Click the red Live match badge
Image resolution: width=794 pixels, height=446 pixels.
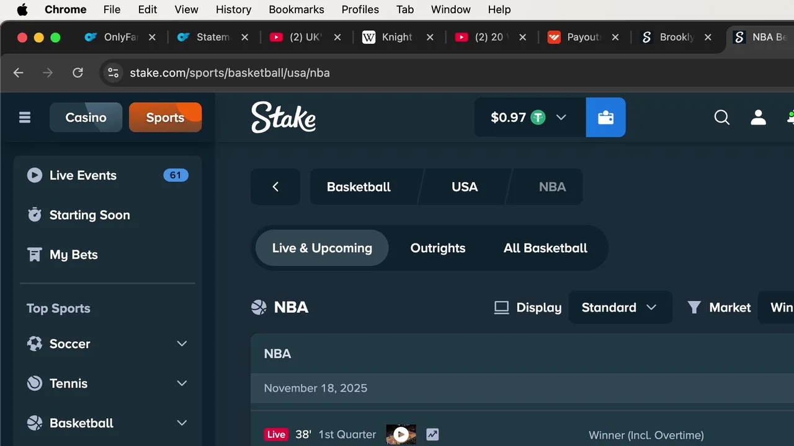(276, 435)
